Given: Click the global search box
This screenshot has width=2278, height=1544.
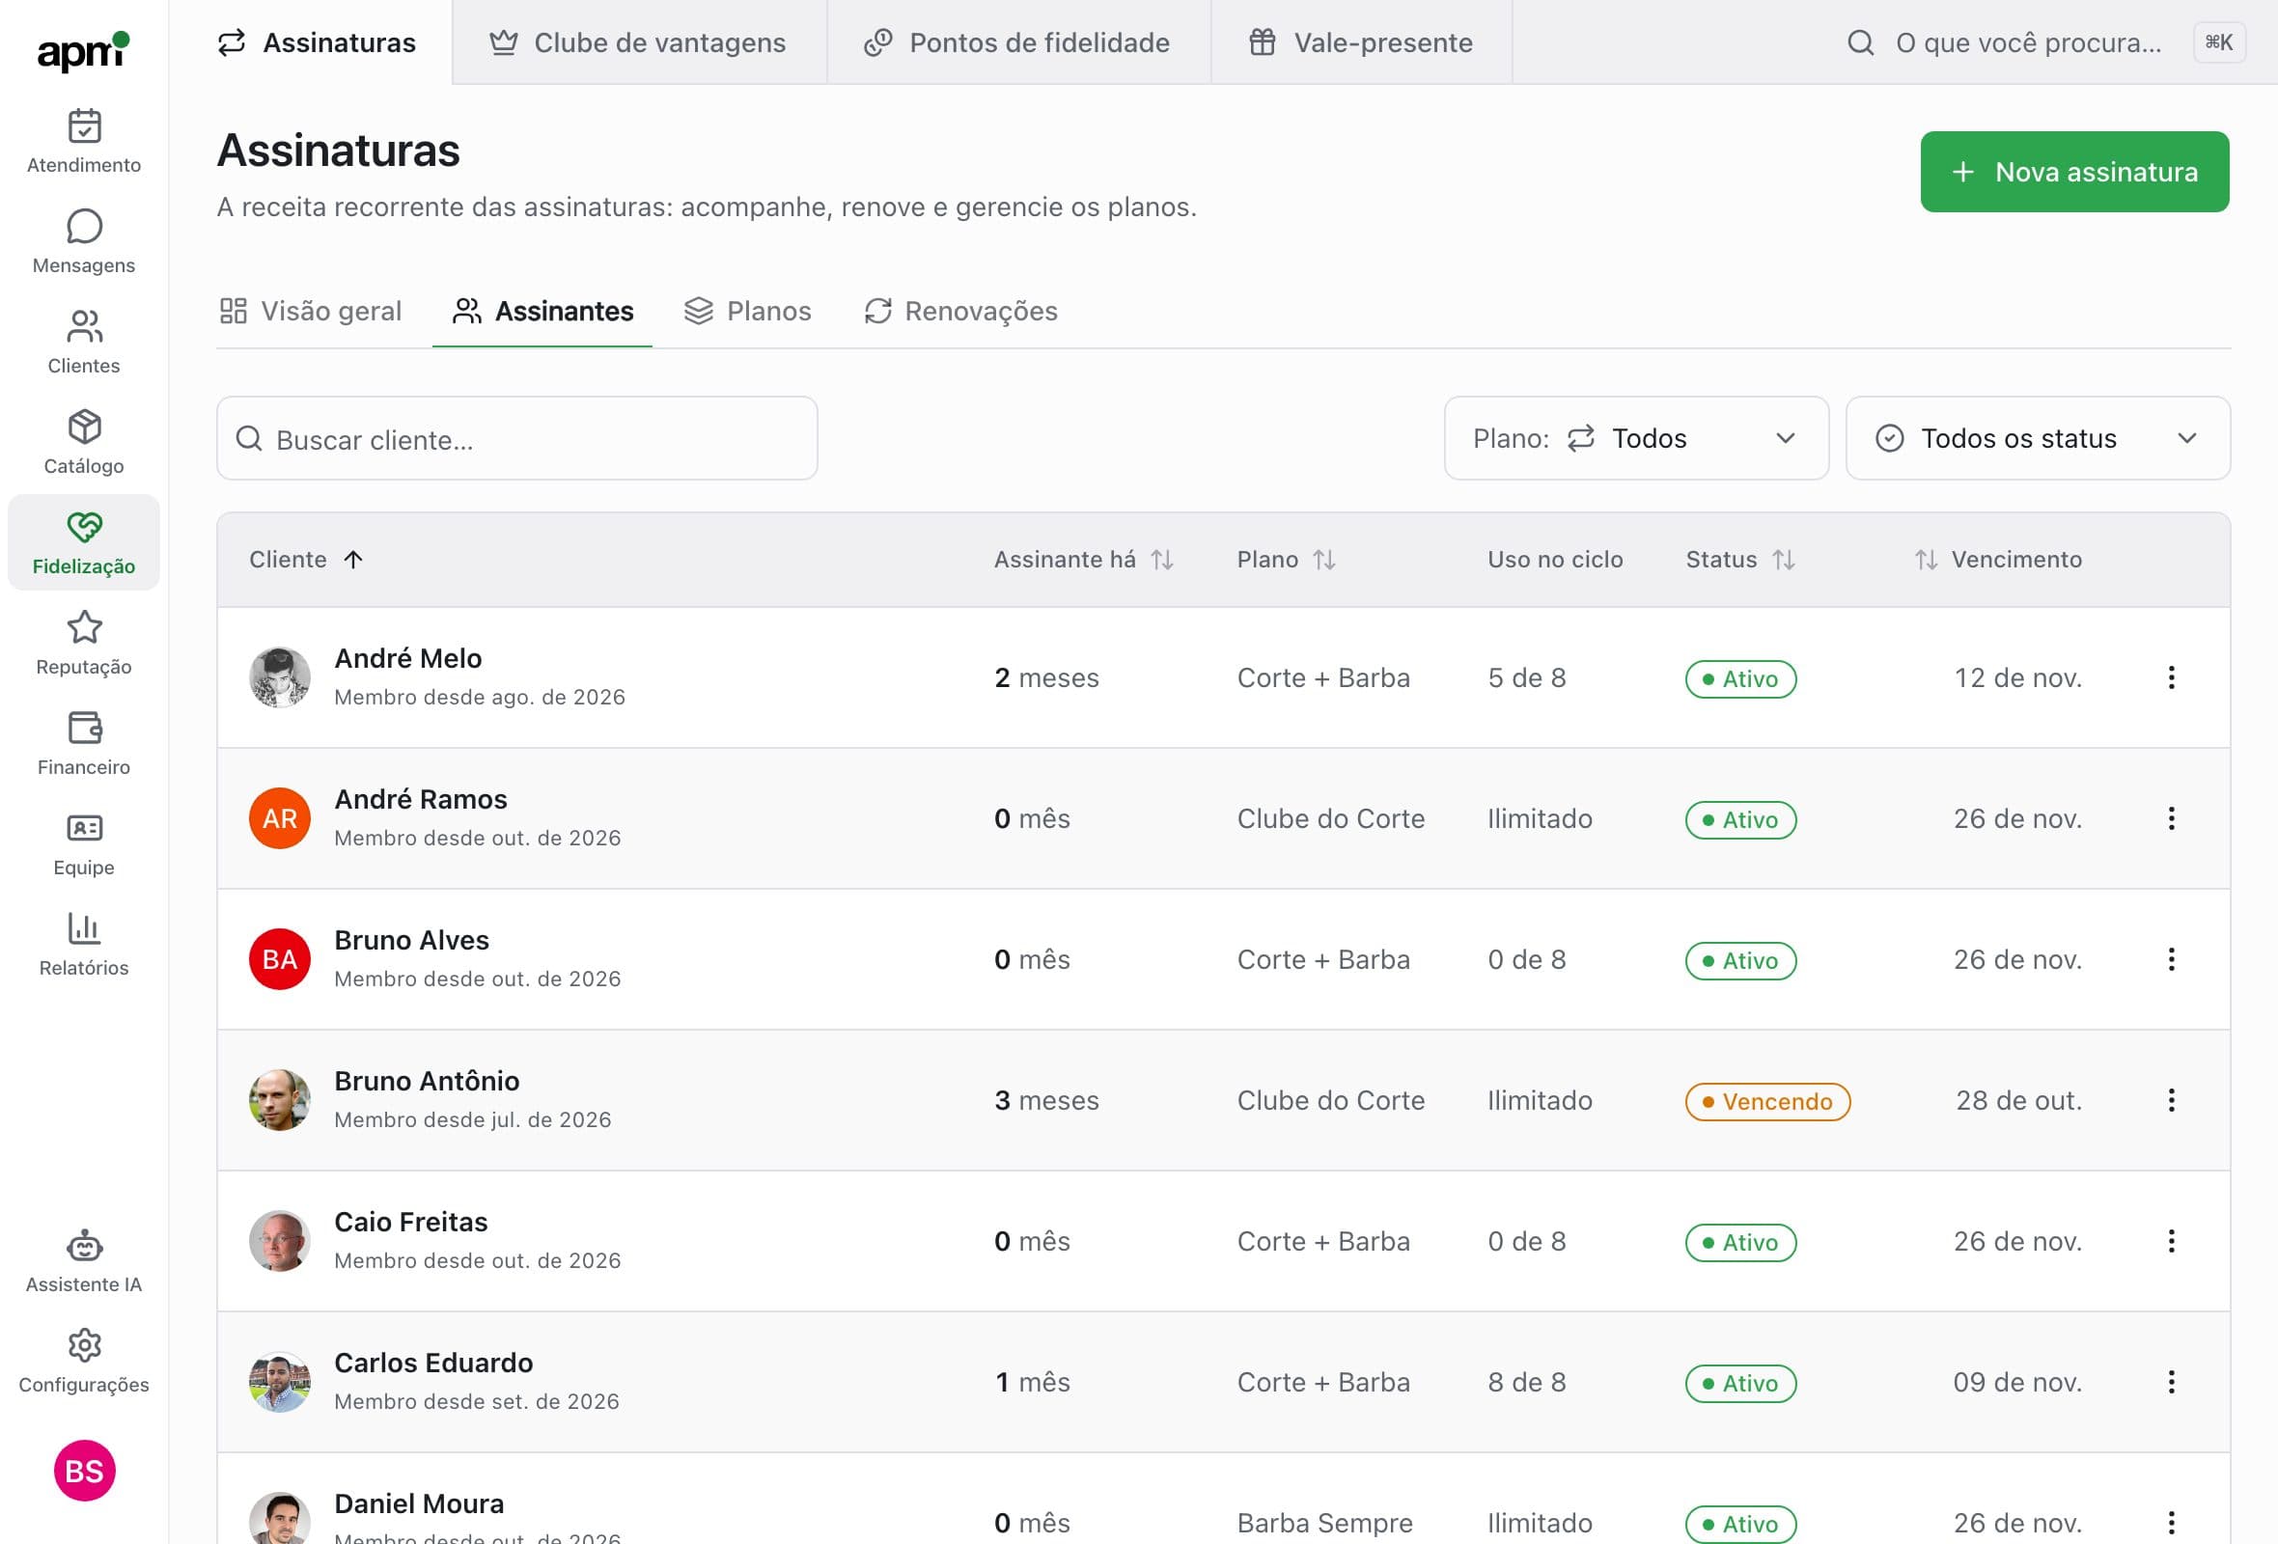Looking at the screenshot, I should tap(2044, 42).
